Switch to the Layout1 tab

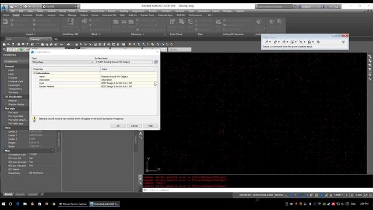[x=20, y=194]
